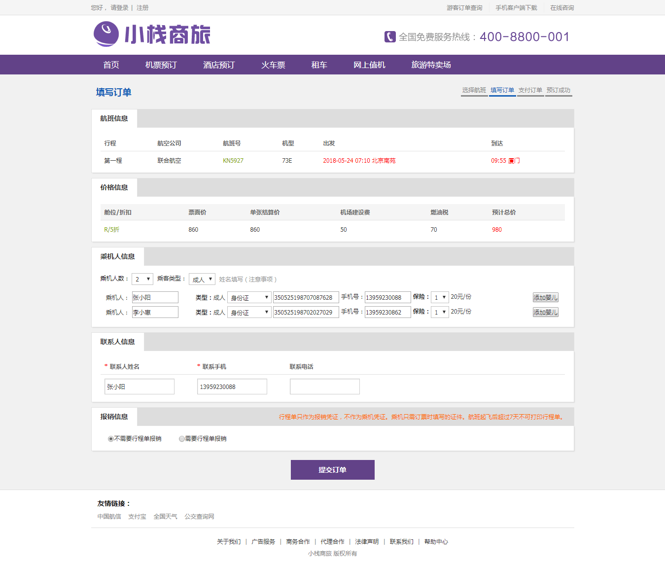Click the hotline phone icon
Image resolution: width=665 pixels, height=564 pixels.
(390, 37)
